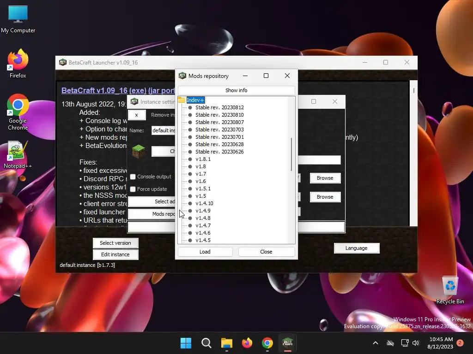
Task: Click Show info button
Action: click(236, 90)
